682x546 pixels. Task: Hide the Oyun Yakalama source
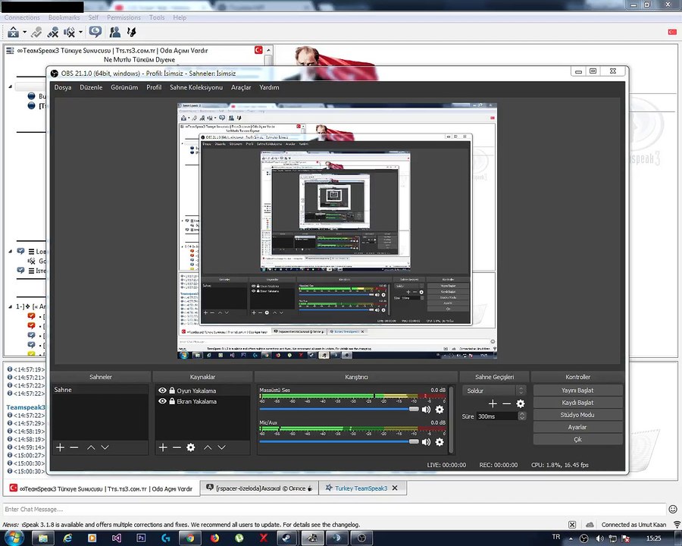[x=162, y=391]
